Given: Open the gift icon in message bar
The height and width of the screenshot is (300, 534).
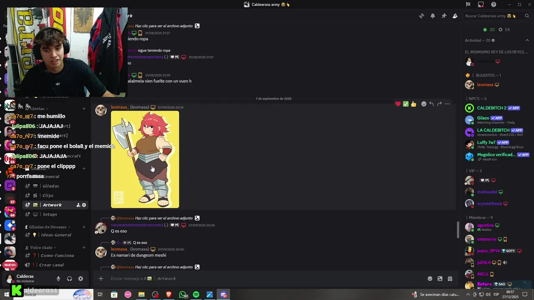Looking at the screenshot, I should click(450, 278).
